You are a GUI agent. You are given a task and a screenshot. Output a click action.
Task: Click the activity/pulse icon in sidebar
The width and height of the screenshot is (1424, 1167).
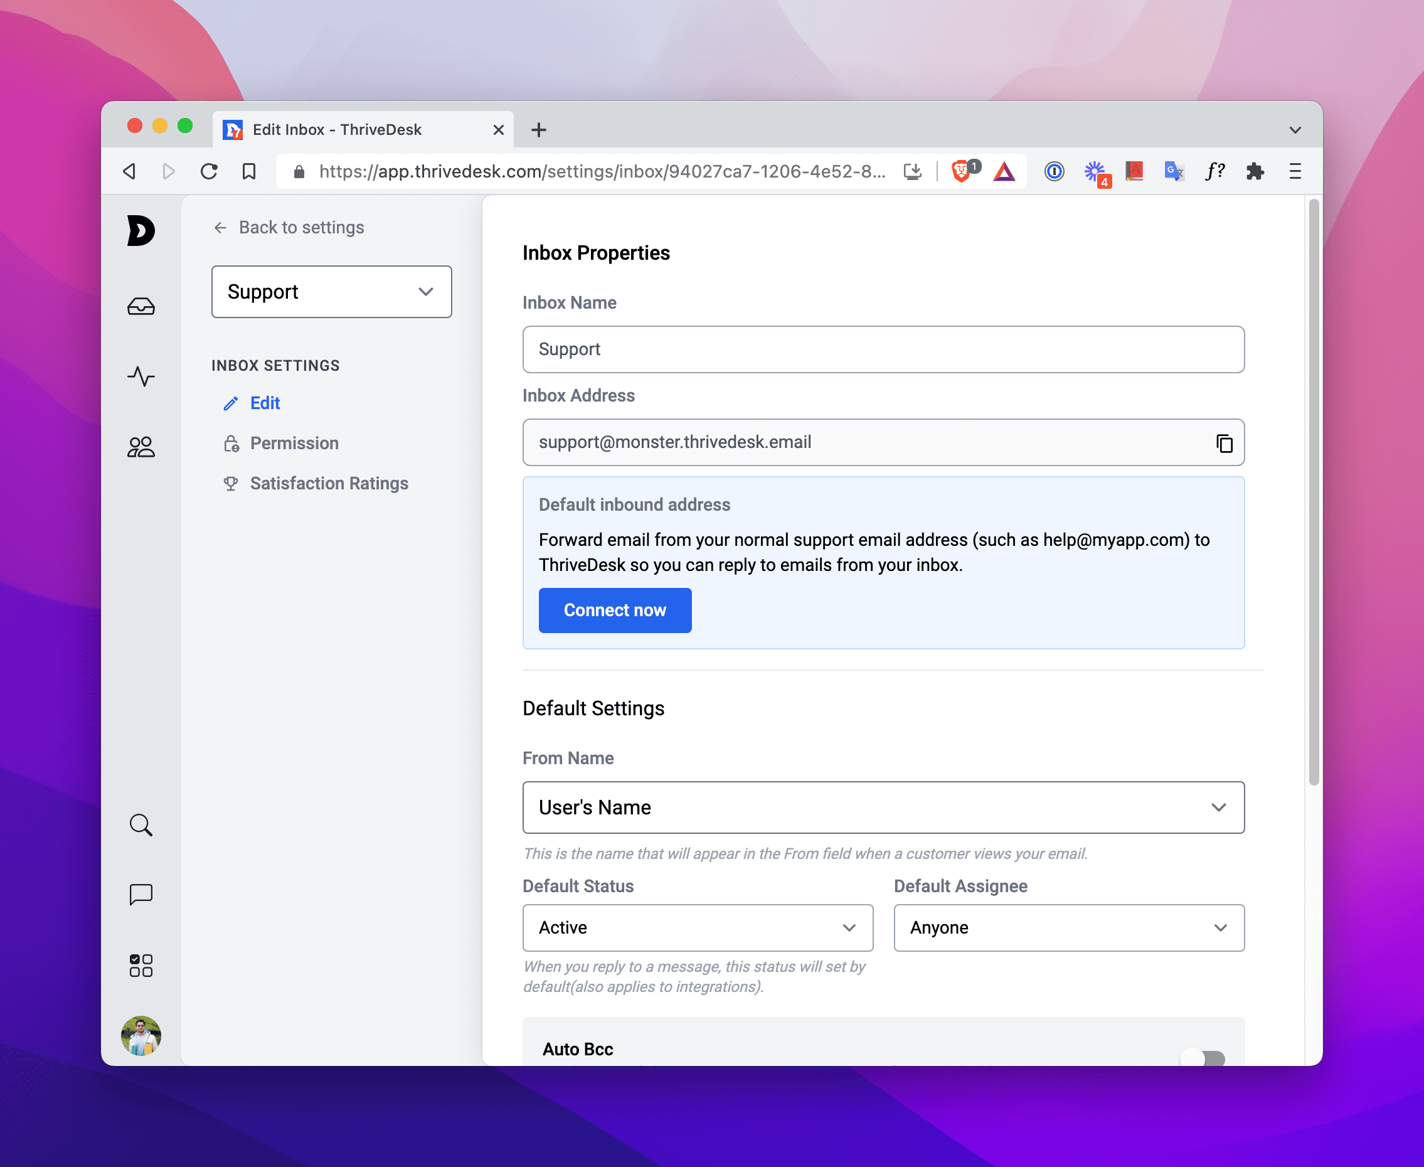point(141,376)
